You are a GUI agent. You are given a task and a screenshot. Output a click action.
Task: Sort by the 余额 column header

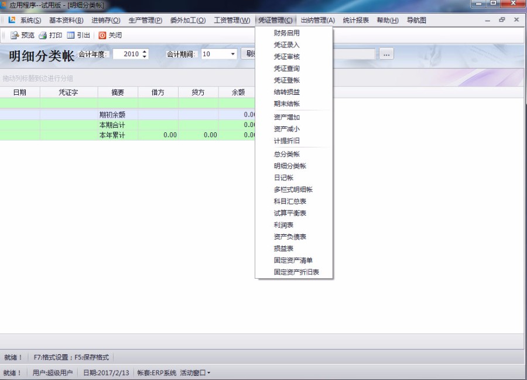click(237, 92)
